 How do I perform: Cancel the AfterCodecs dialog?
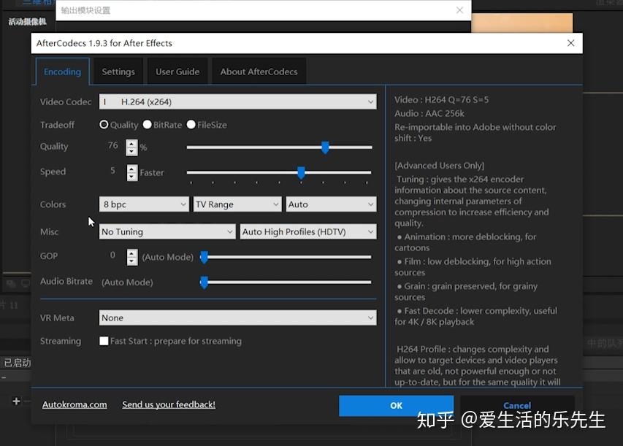pos(516,405)
